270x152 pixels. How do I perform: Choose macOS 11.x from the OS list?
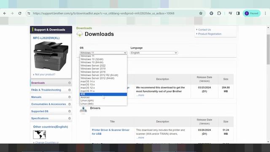(103, 91)
